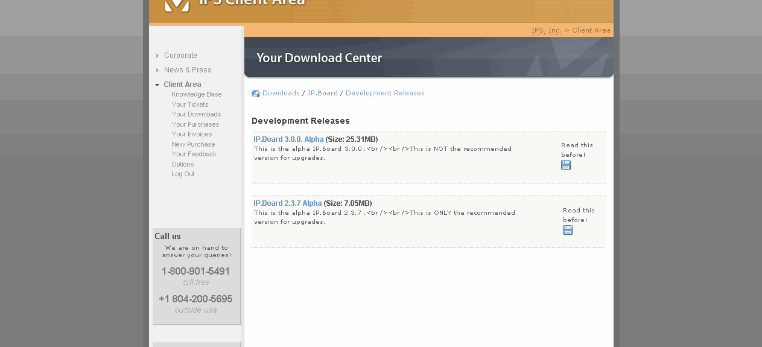Open Knowledge Base in sidebar

[197, 95]
